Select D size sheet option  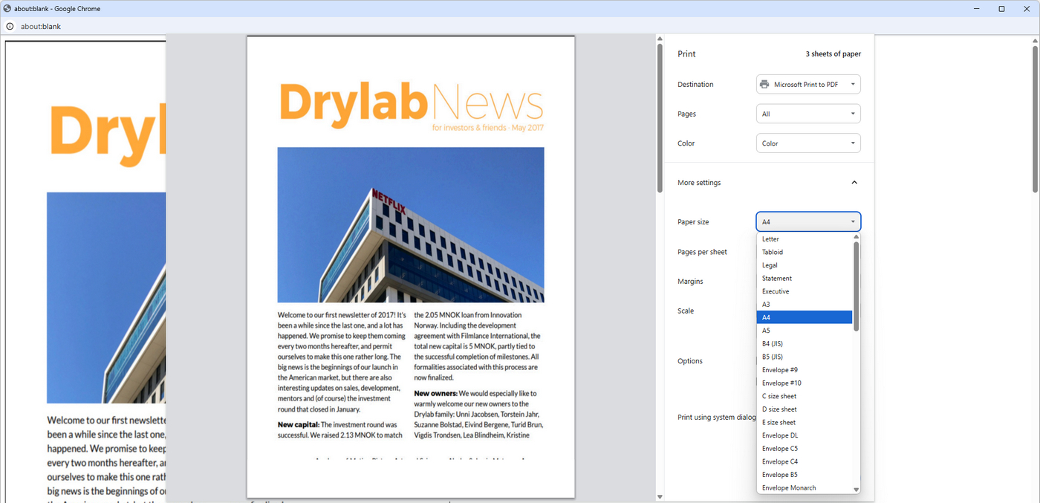pos(805,409)
